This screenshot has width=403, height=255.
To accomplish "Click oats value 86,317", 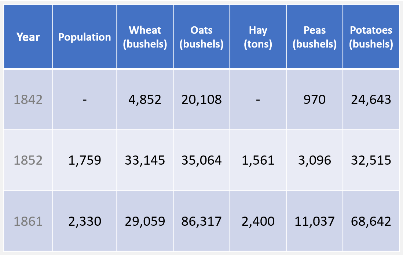I will point(202,221).
